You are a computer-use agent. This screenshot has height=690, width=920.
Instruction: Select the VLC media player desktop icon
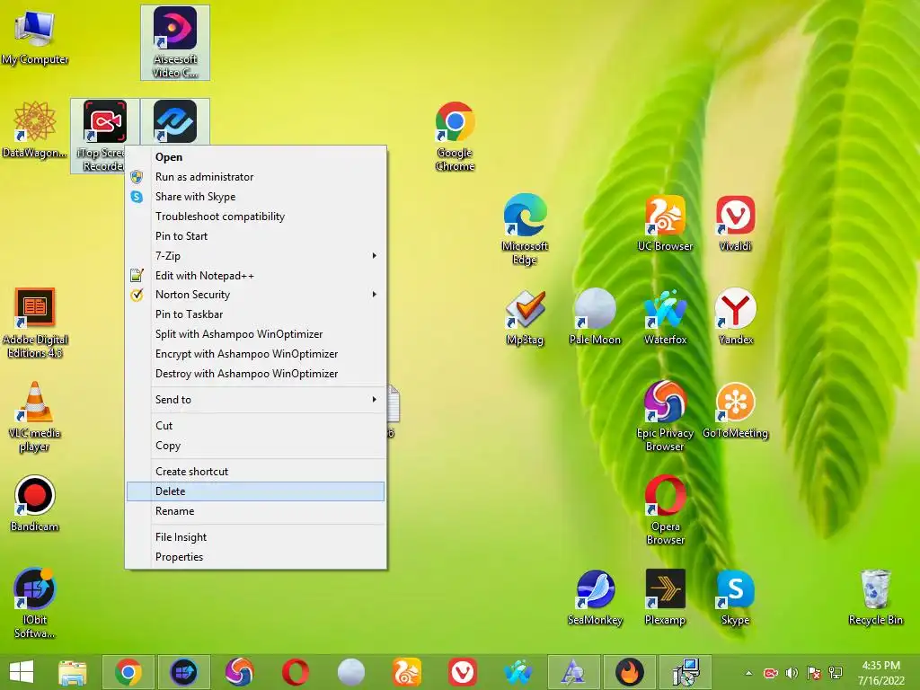(35, 416)
